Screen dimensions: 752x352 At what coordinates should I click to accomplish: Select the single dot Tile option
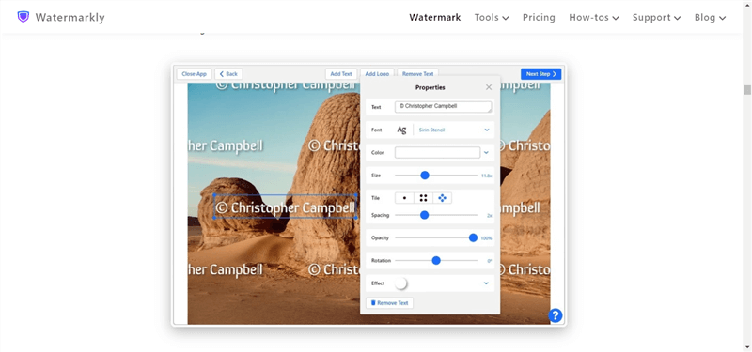coord(404,198)
